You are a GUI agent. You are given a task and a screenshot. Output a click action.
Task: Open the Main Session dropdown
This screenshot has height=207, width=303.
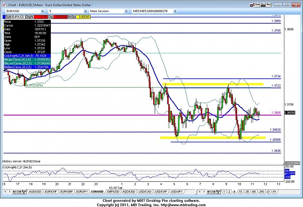[126, 11]
